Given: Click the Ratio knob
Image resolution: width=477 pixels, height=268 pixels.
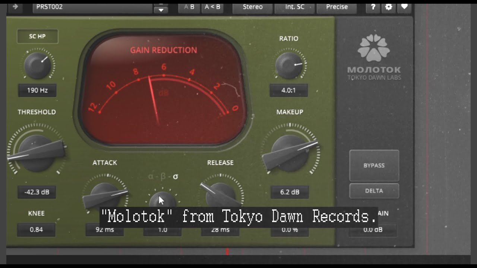Looking at the screenshot, I should (289, 66).
